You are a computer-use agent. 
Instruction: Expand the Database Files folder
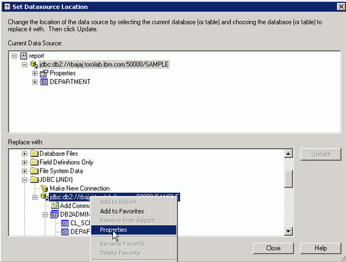(x=24, y=153)
